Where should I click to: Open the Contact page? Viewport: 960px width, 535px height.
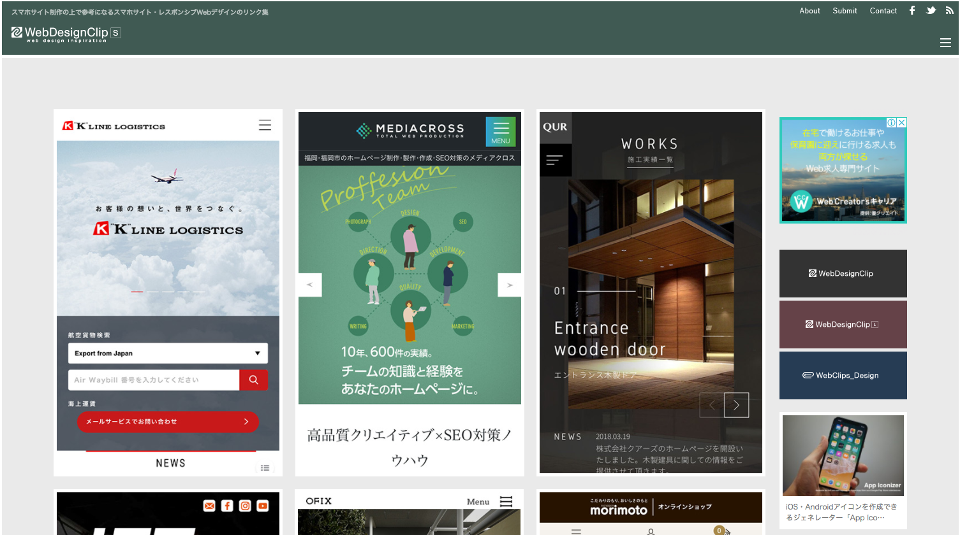(x=883, y=11)
